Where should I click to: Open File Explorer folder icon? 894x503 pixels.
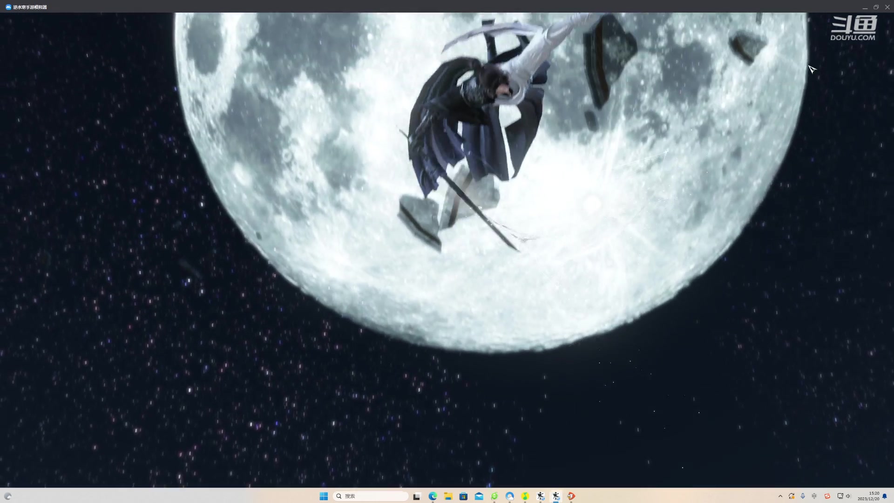448,496
